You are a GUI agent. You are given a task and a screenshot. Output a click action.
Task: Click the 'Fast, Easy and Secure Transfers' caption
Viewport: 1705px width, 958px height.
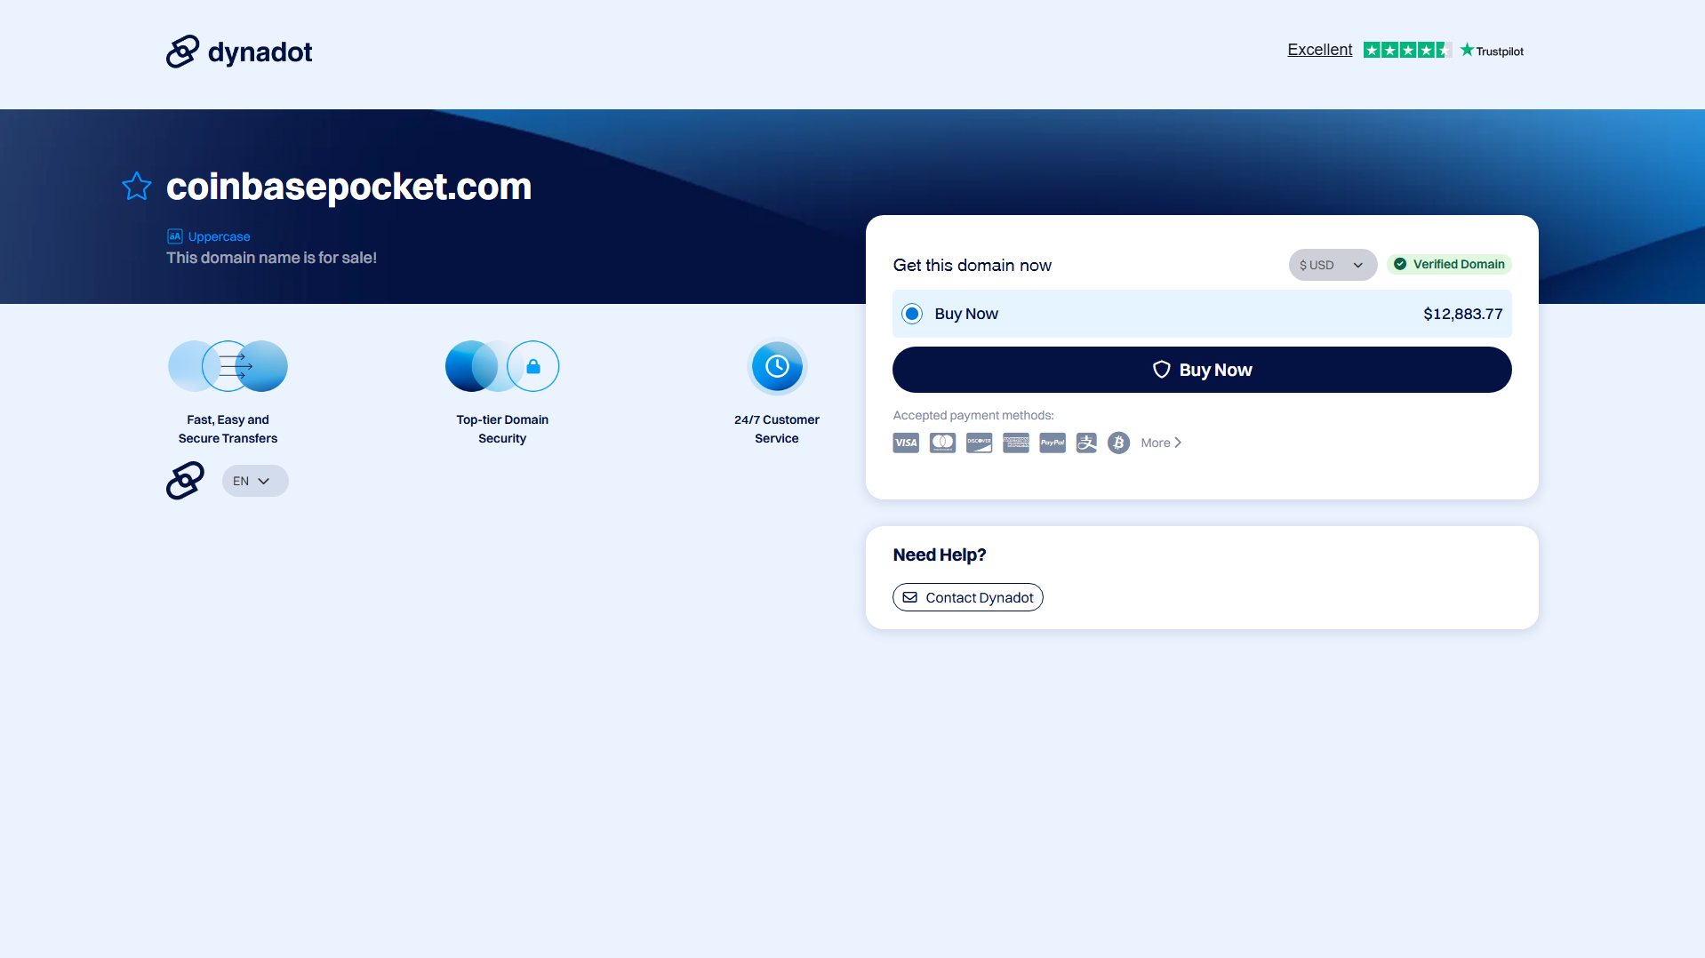tap(228, 429)
